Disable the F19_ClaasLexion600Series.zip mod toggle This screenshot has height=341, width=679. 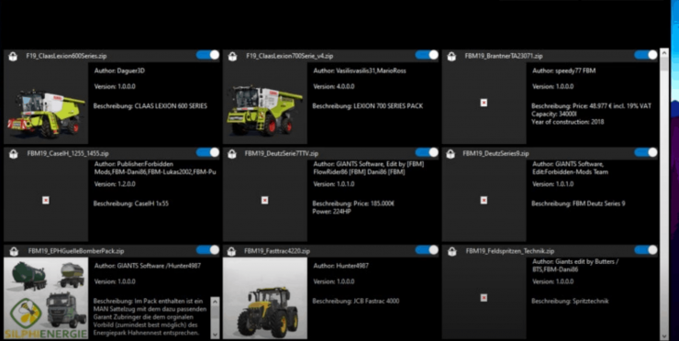208,55
